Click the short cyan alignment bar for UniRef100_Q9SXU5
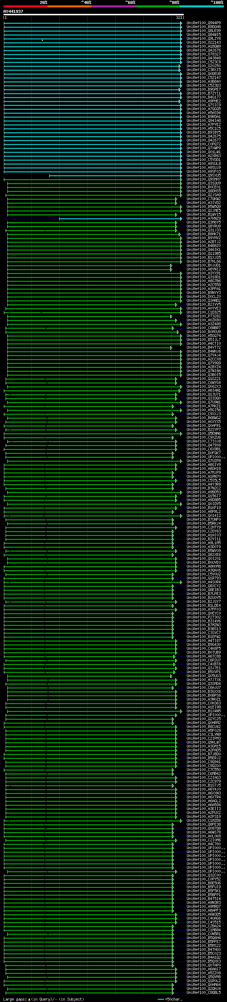The image size is (227, 1002). click(x=116, y=176)
